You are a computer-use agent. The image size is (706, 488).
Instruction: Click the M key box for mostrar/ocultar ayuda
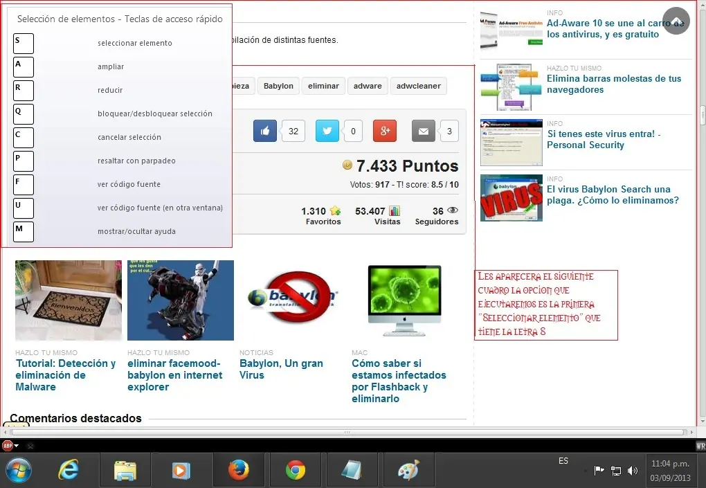coord(24,232)
